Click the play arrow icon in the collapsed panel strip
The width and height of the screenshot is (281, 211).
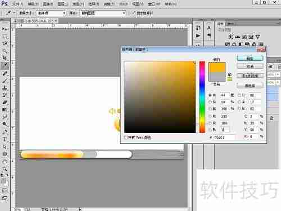click(198, 35)
